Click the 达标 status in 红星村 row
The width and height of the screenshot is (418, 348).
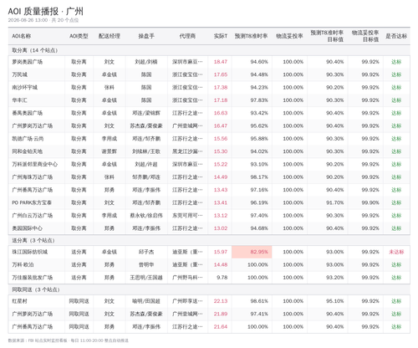coord(396,301)
